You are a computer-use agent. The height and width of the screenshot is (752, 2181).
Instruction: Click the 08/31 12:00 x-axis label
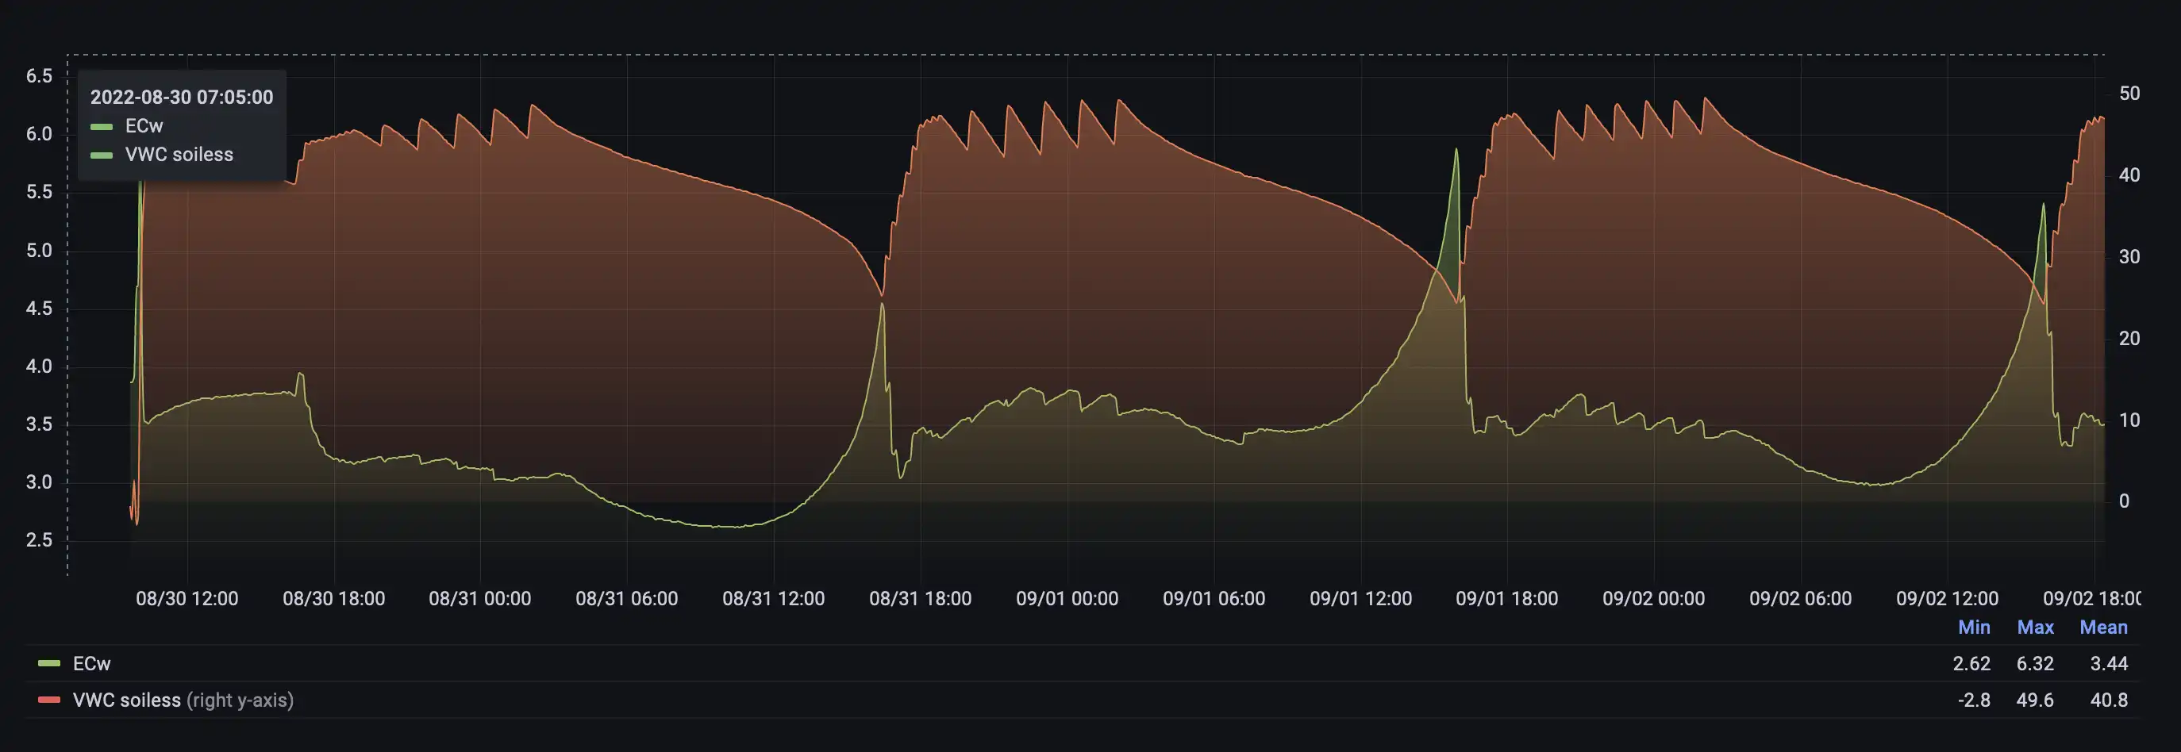point(775,598)
